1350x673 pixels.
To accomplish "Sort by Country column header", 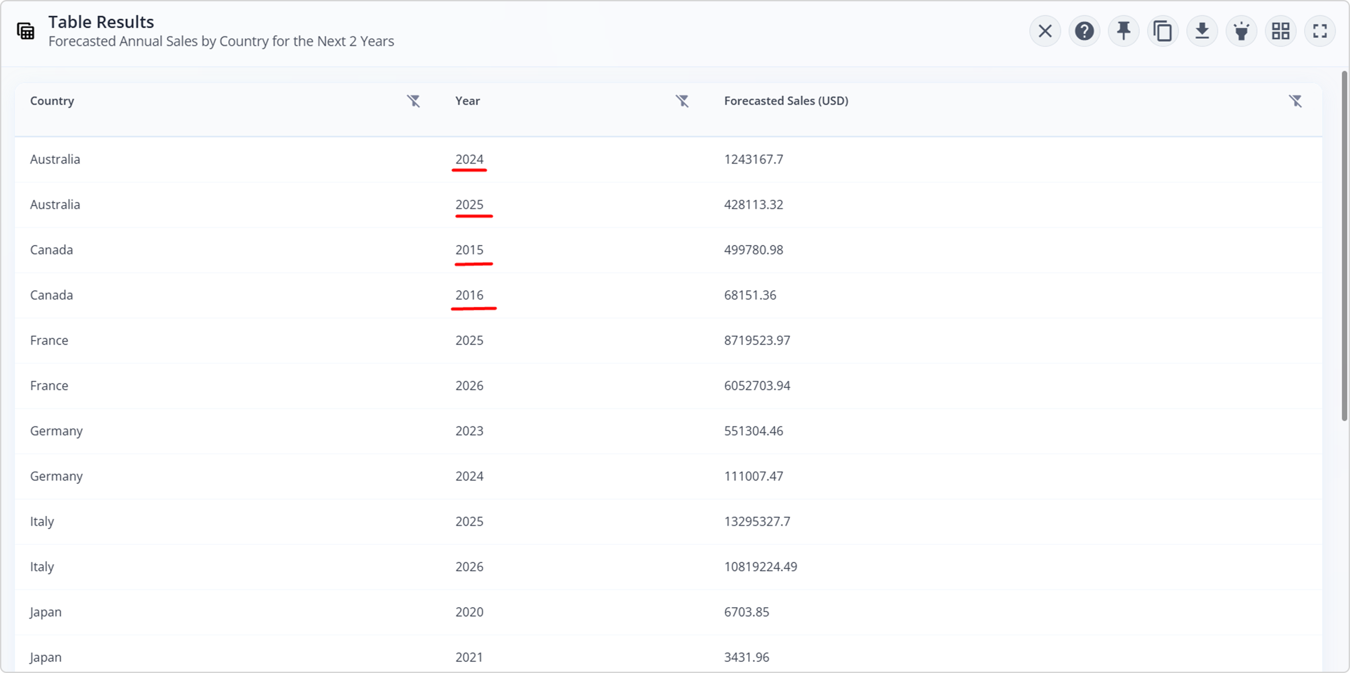I will click(x=52, y=101).
